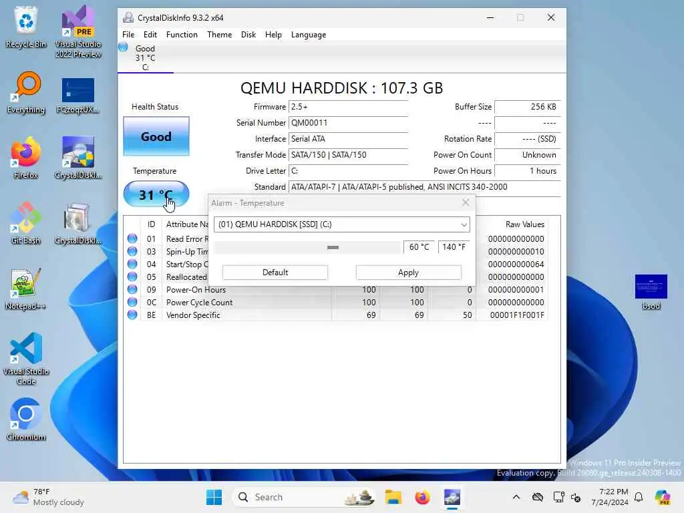684x513 pixels.
Task: Click status icon for Start/Stop row 04
Action: pos(132,264)
